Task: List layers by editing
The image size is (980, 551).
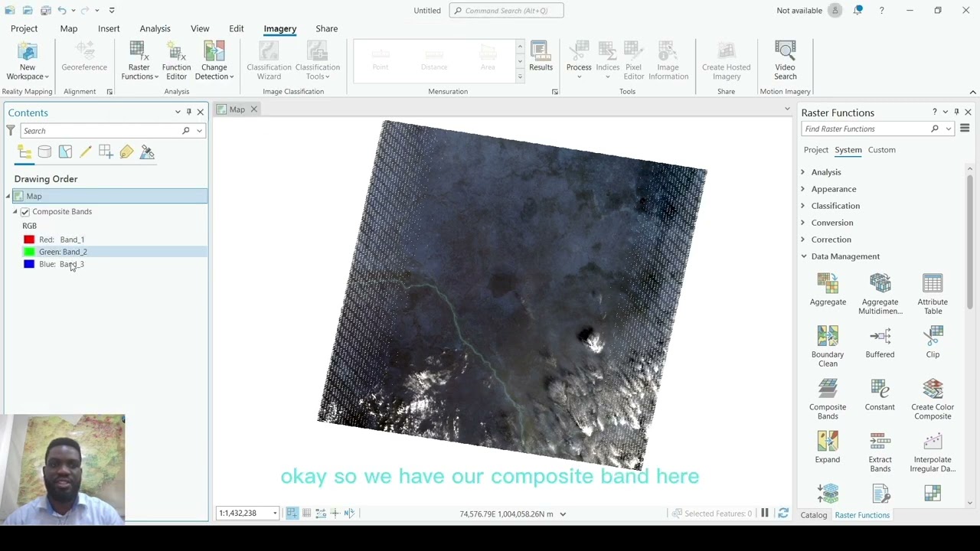Action: tap(86, 152)
